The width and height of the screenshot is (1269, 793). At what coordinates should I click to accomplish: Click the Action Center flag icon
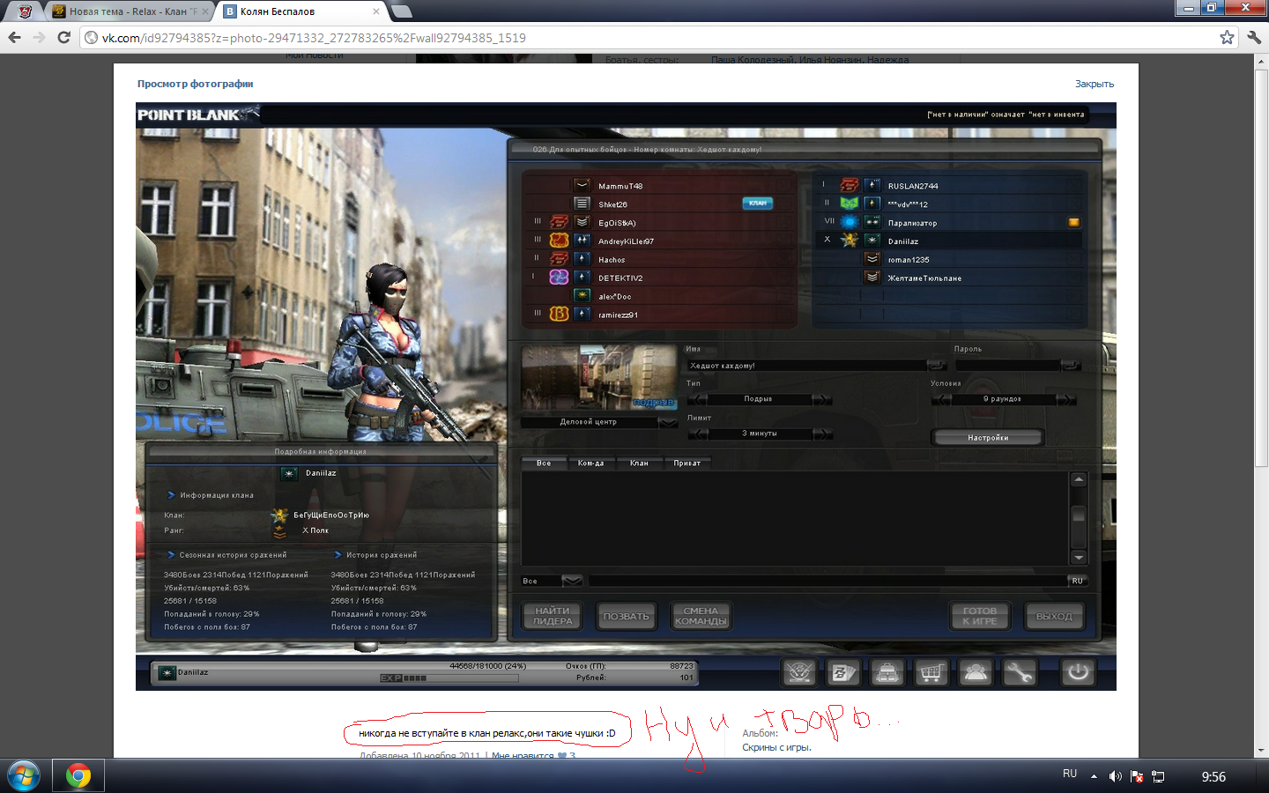[x=1137, y=776]
